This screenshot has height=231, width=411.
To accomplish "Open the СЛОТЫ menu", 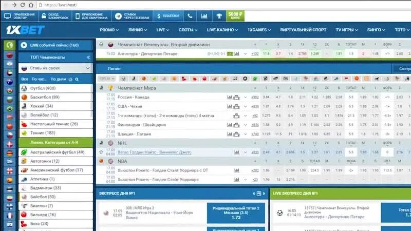I will point(188,30).
